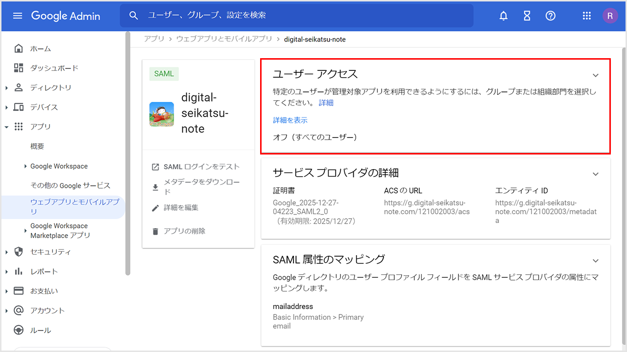Click the account avatar labeled R
This screenshot has height=352, width=627.
click(x=610, y=16)
